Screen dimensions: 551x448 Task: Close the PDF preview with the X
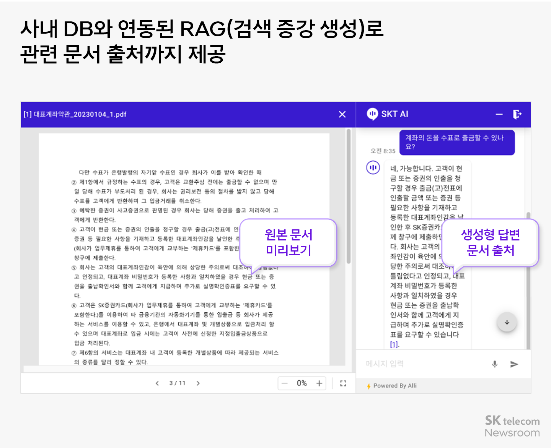pos(342,114)
